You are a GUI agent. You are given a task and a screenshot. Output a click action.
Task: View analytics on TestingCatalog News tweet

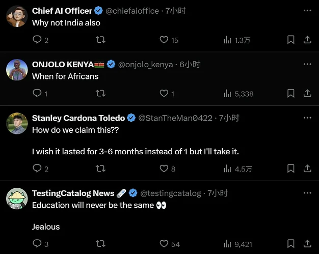point(228,244)
